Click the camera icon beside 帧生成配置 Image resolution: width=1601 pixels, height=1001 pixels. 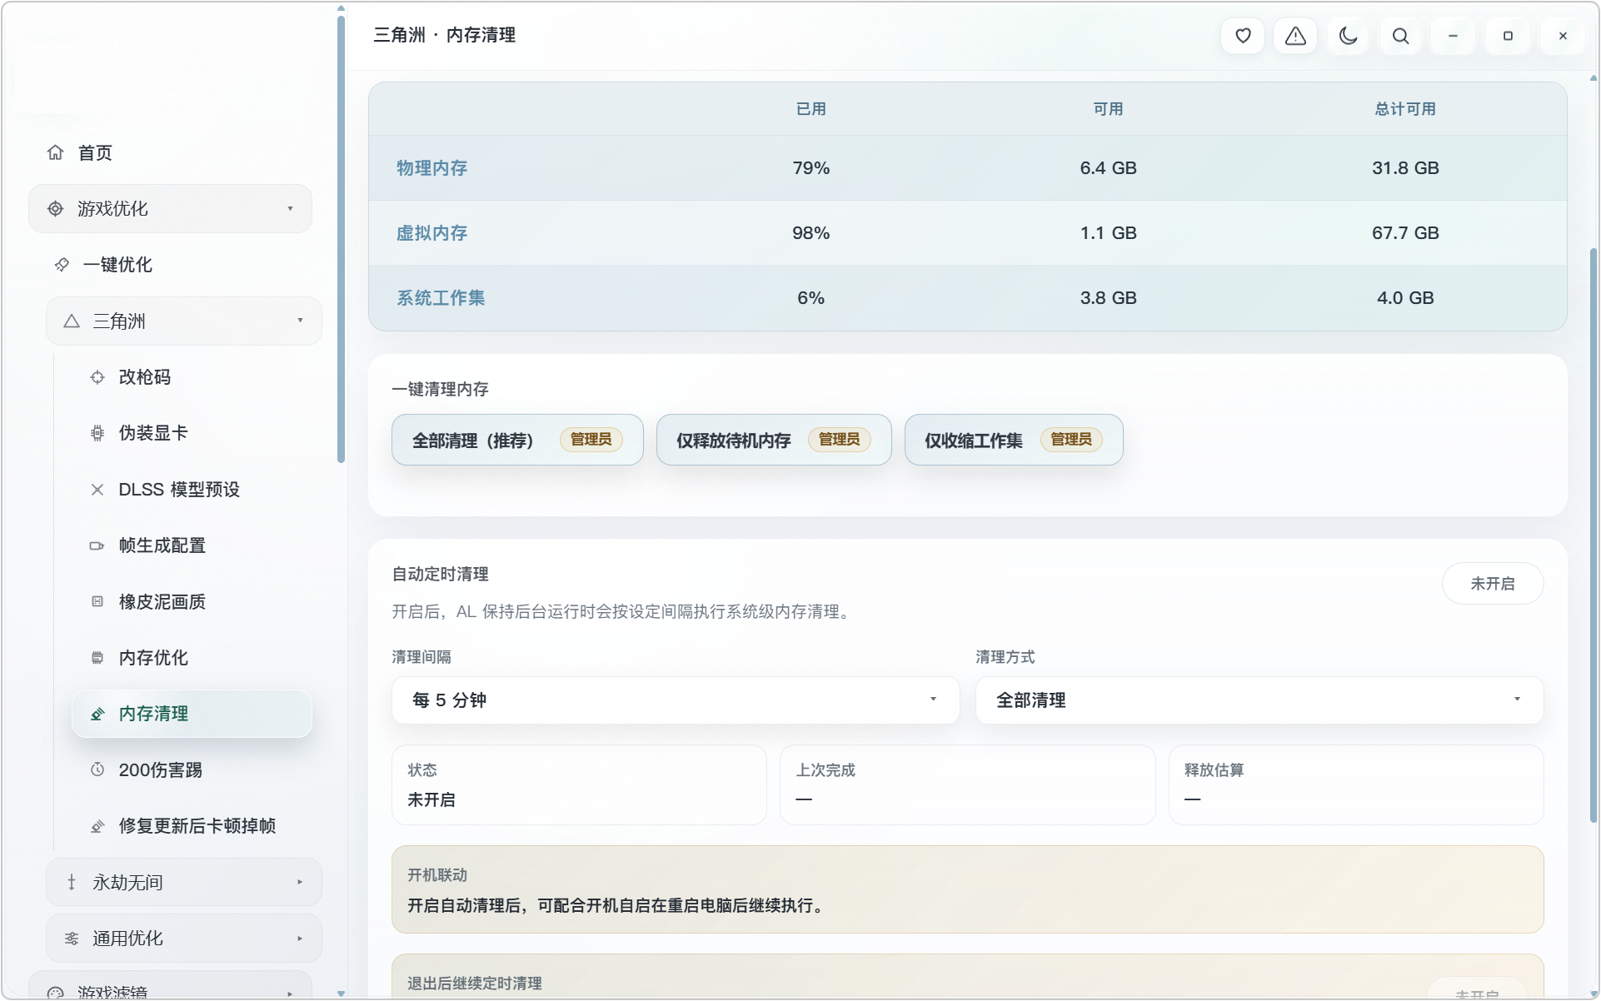point(97,545)
